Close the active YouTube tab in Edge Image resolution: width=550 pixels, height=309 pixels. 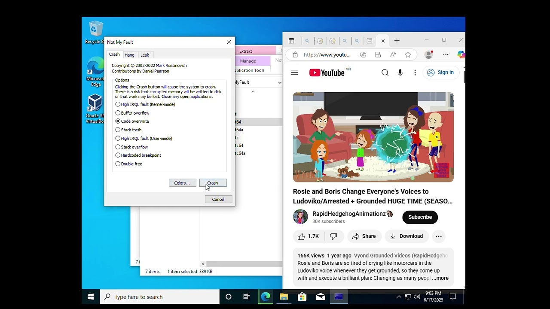coord(383,41)
